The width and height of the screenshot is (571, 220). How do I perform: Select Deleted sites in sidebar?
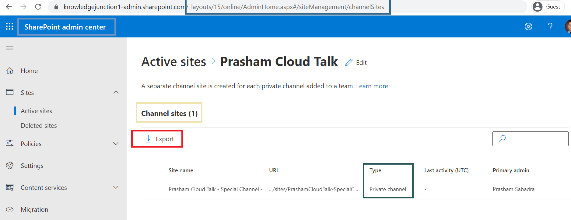click(x=39, y=125)
